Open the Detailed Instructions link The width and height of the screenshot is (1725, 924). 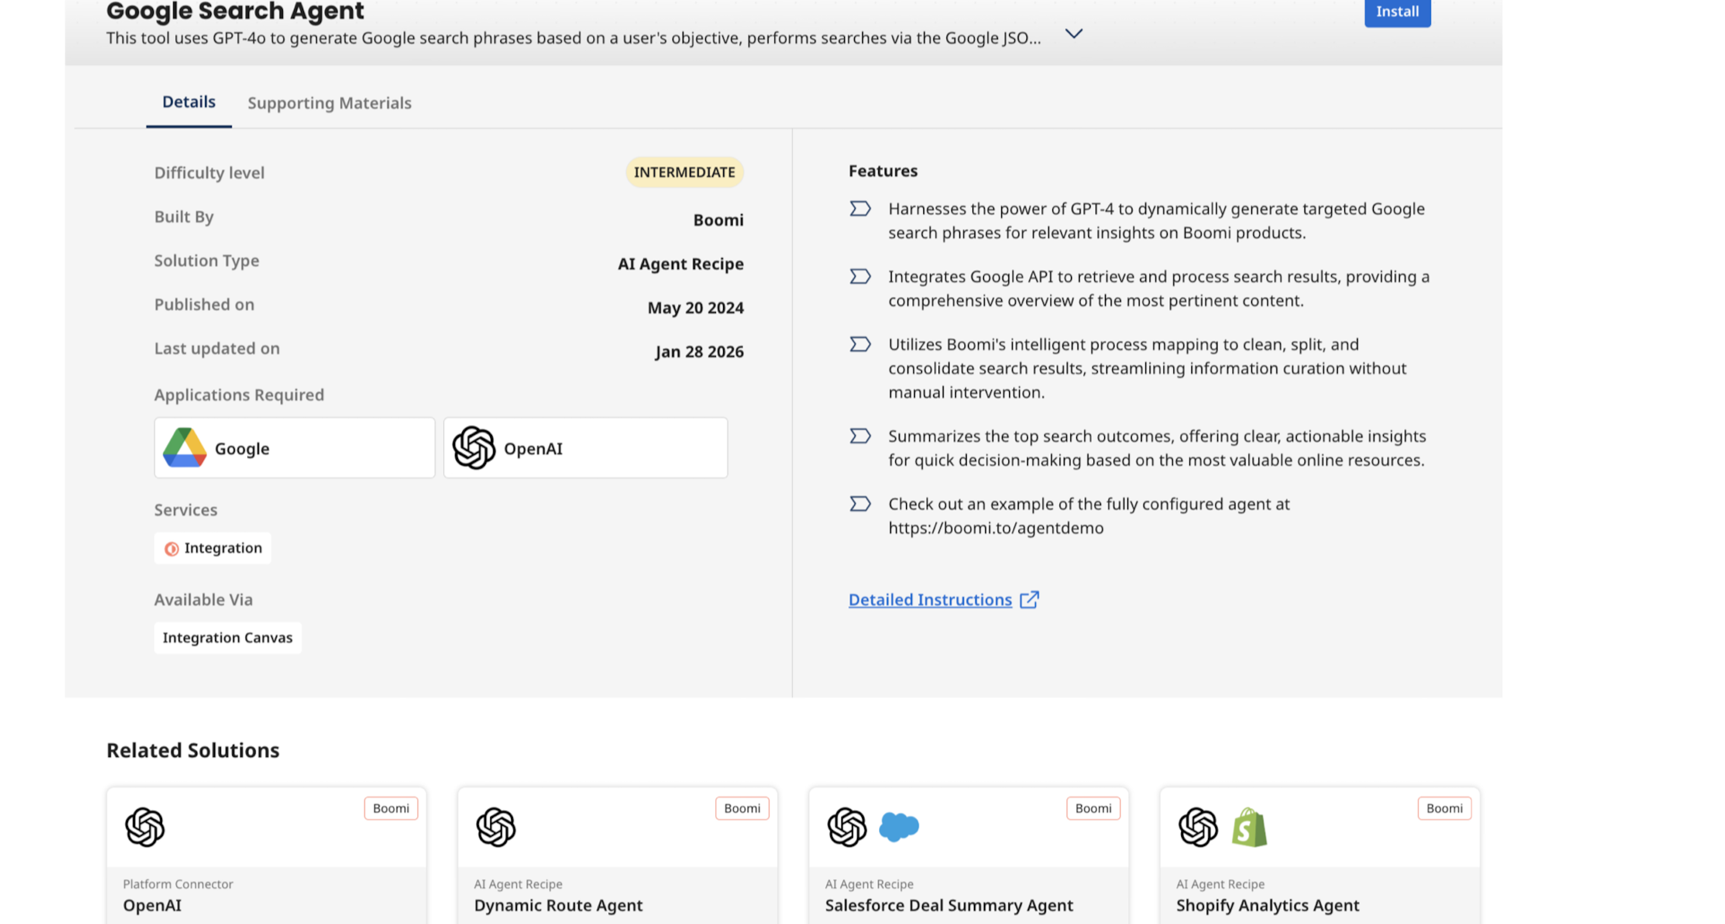pos(929,600)
